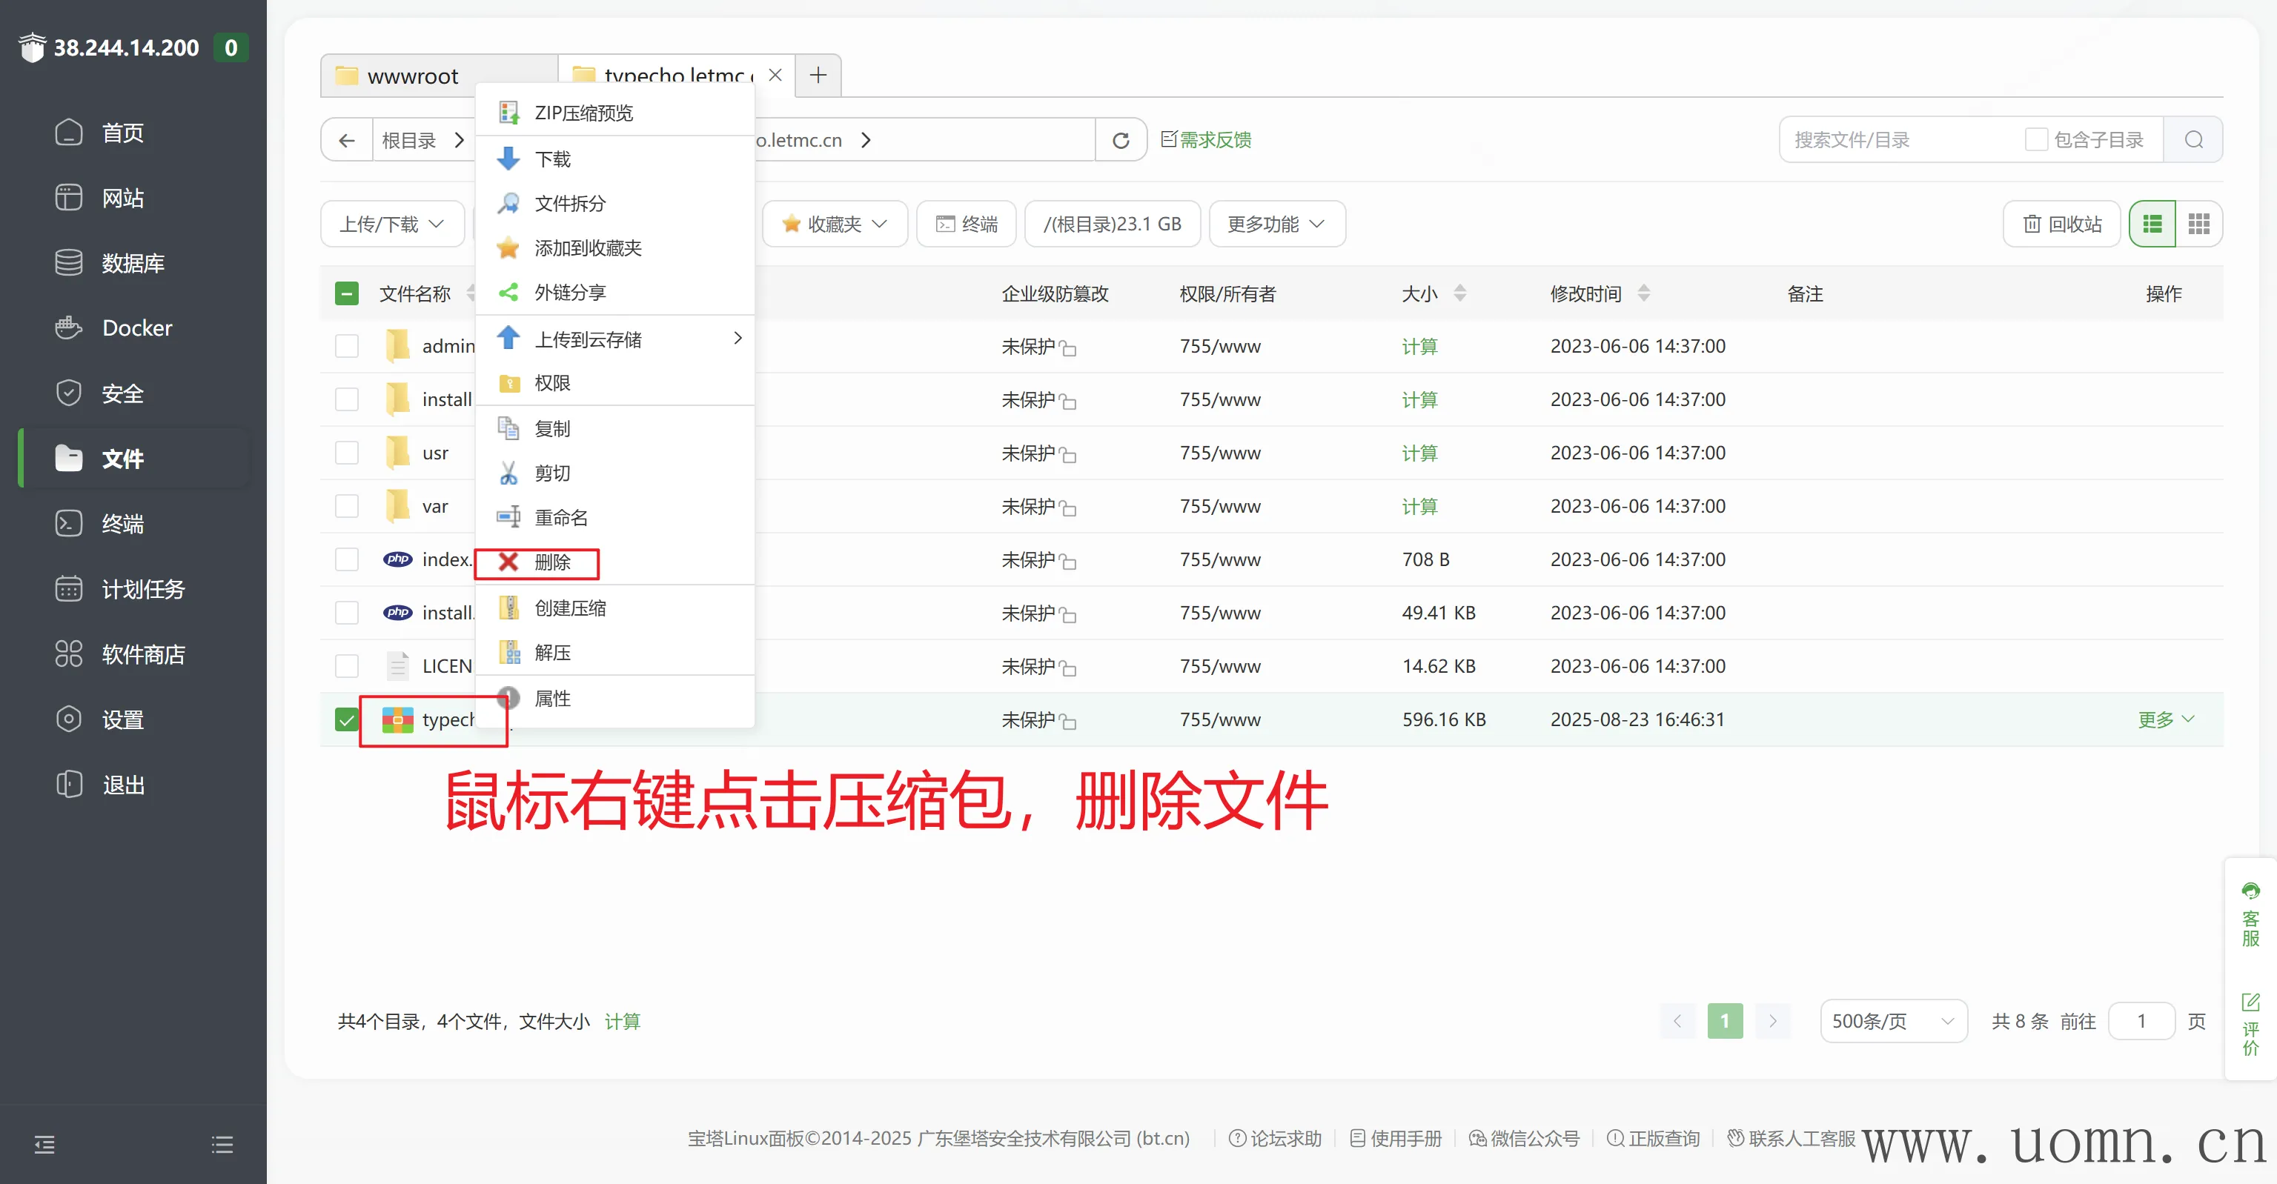This screenshot has height=1184, width=2277.
Task: Open Docker from the sidebar
Action: 137,327
